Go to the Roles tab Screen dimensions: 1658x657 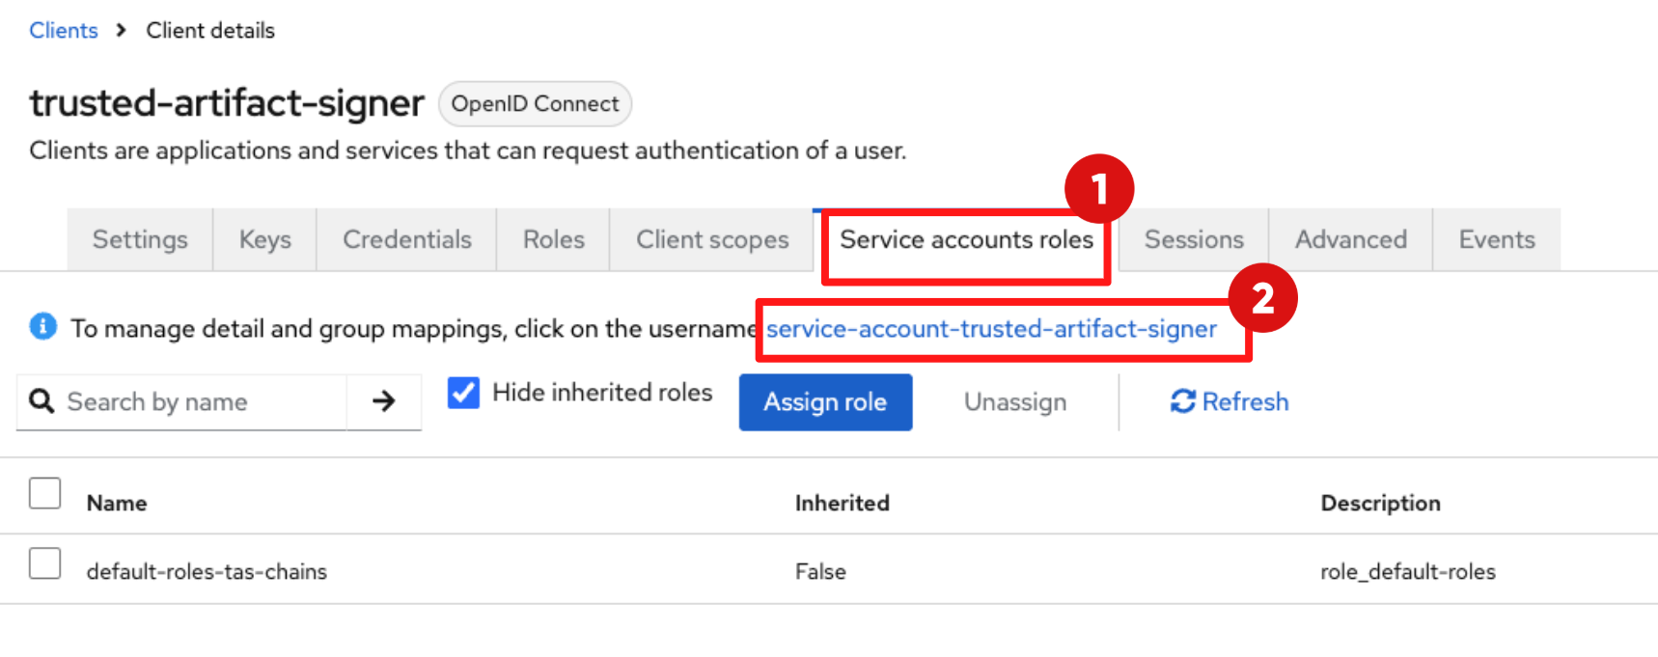point(553,239)
